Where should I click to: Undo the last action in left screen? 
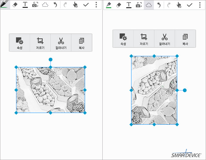pyautogui.click(x=55, y=5)
